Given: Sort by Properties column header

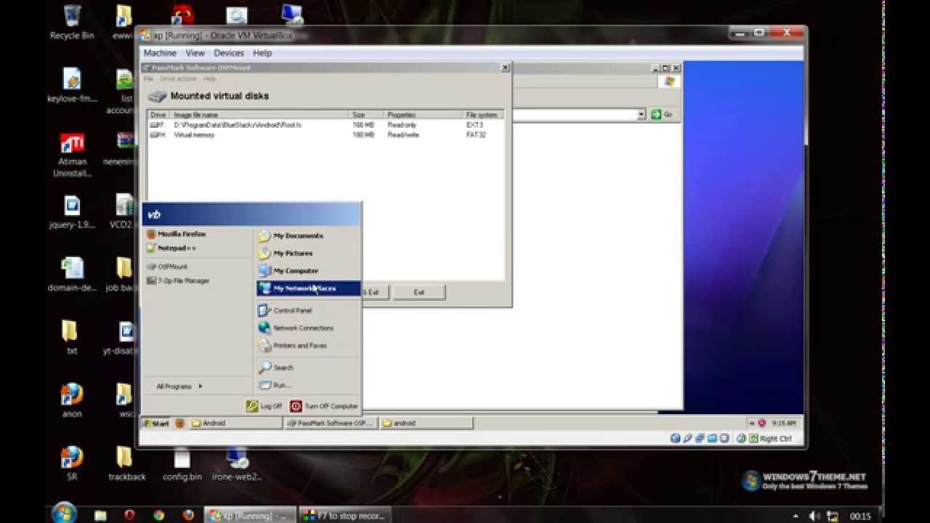Looking at the screenshot, I should 424,115.
